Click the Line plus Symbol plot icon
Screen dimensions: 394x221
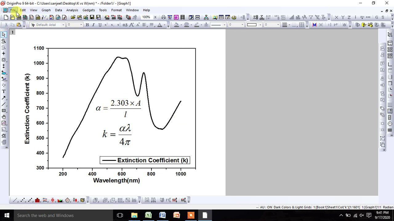click(30, 200)
